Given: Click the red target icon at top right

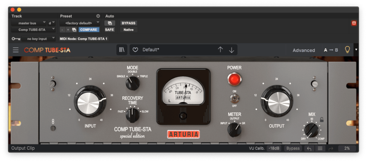Looking at the screenshot, I should (354, 23).
